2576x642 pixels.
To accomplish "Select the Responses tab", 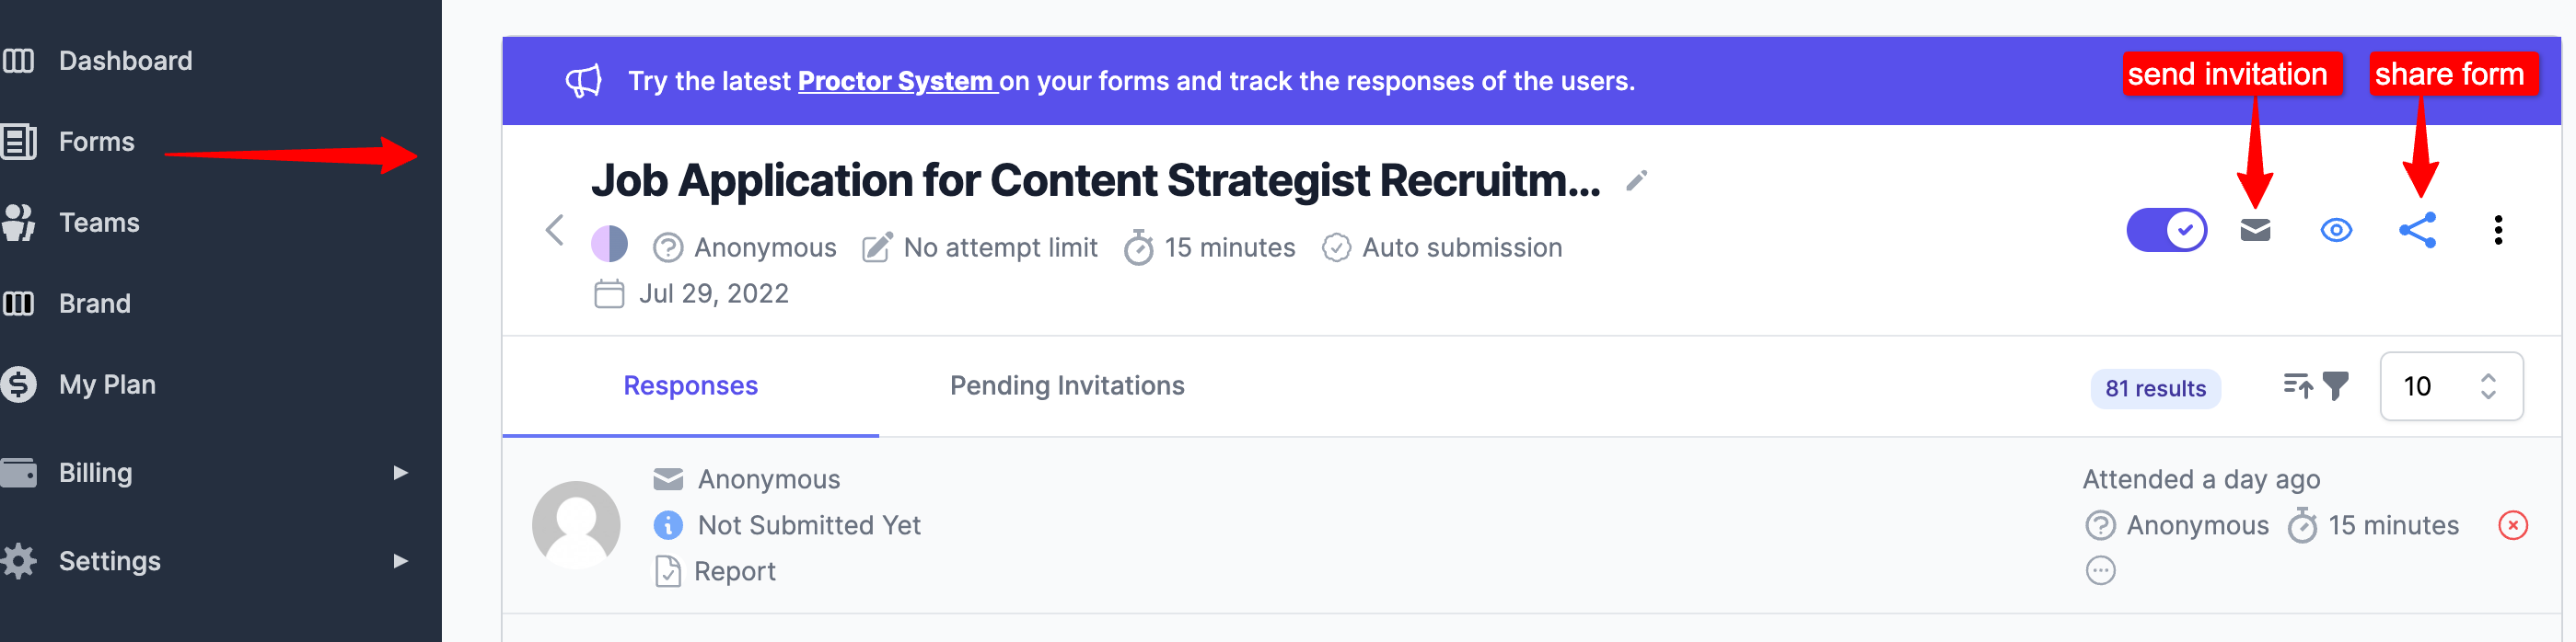I will click(690, 385).
